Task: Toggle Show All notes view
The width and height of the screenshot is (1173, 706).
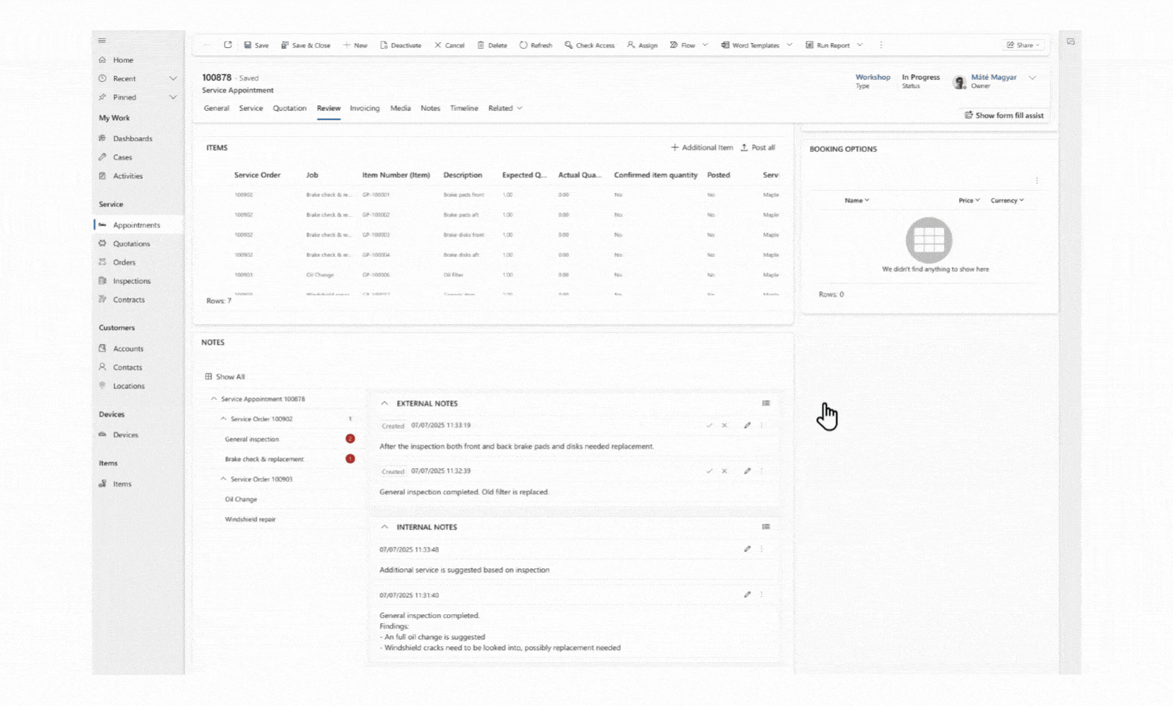Action: click(225, 377)
